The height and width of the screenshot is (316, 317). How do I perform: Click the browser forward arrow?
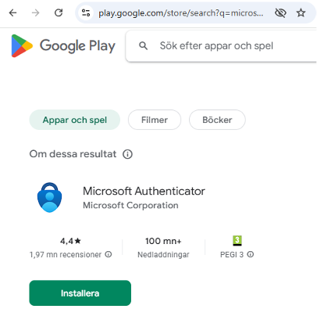pos(35,13)
